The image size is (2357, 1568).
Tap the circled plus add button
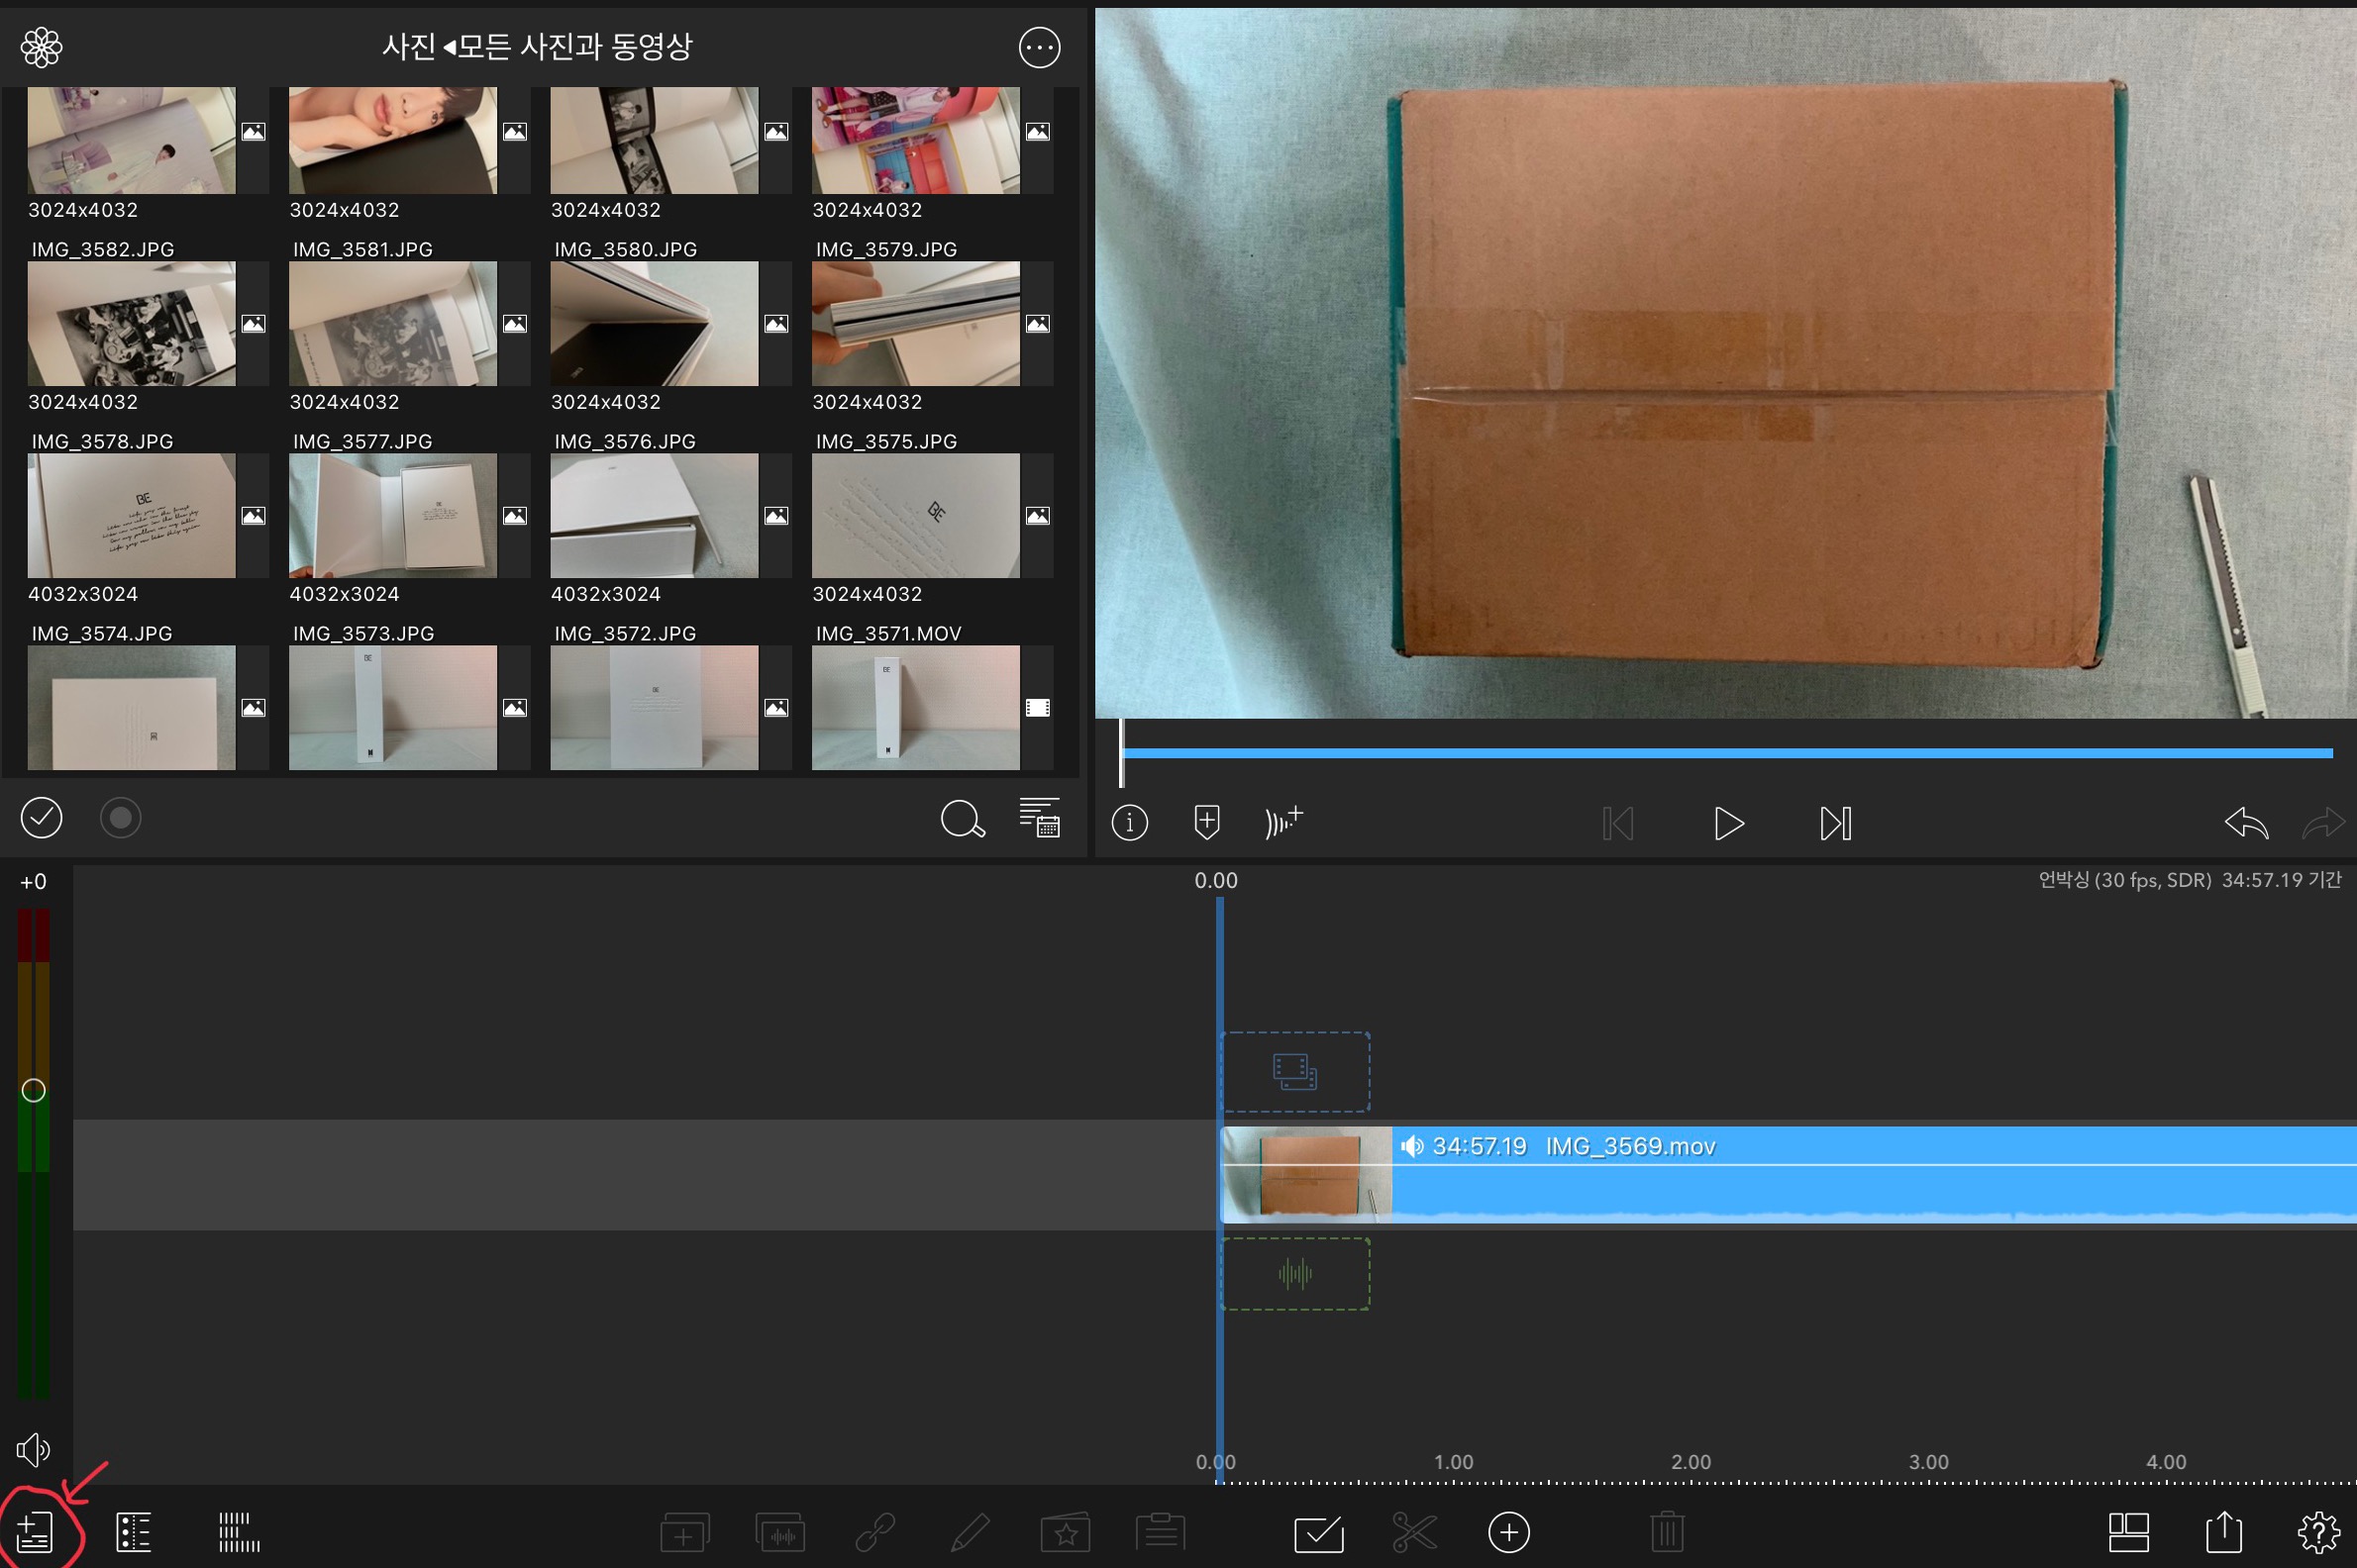tap(1508, 1532)
